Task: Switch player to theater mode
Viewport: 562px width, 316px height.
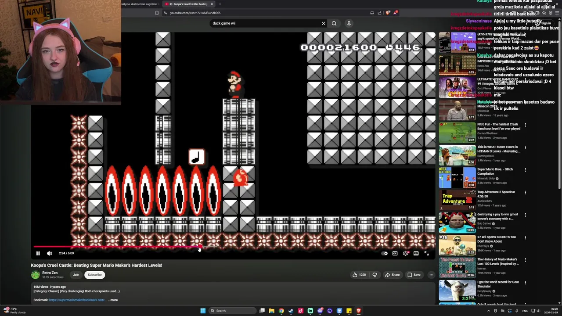Action: tap(416, 253)
